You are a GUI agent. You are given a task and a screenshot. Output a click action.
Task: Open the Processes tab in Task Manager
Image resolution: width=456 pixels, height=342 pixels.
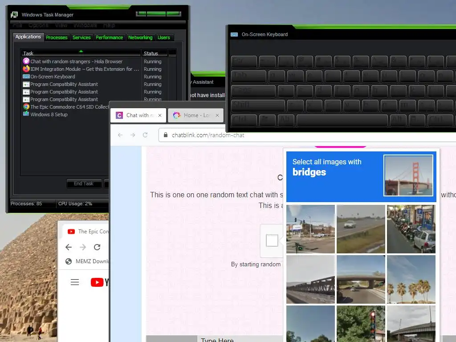[57, 37]
